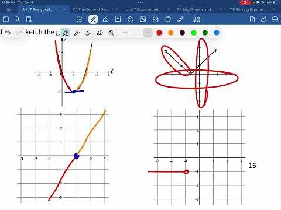Tap the undo arrow
Screen dimensions: 281x210
(x=8, y=33)
